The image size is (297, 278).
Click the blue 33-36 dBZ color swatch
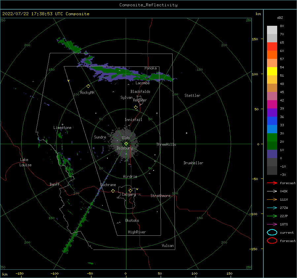point(272,121)
